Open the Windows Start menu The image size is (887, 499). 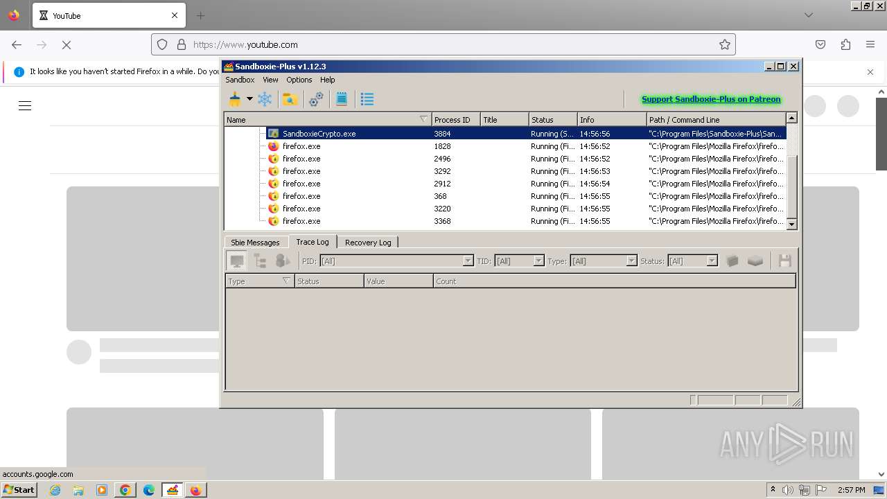point(19,489)
